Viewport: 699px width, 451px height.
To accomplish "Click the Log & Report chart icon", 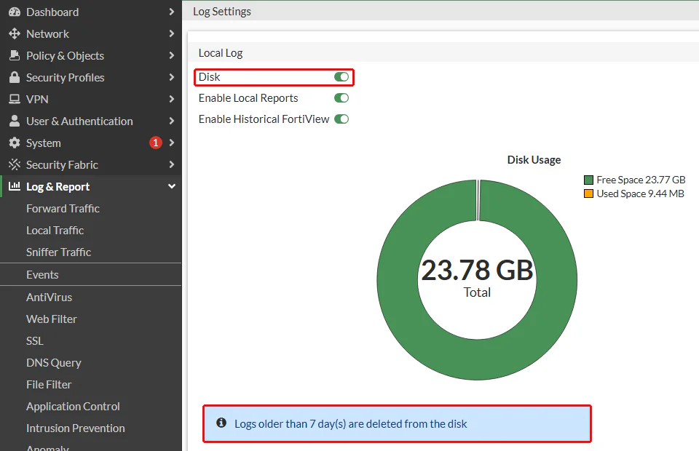I will (15, 186).
